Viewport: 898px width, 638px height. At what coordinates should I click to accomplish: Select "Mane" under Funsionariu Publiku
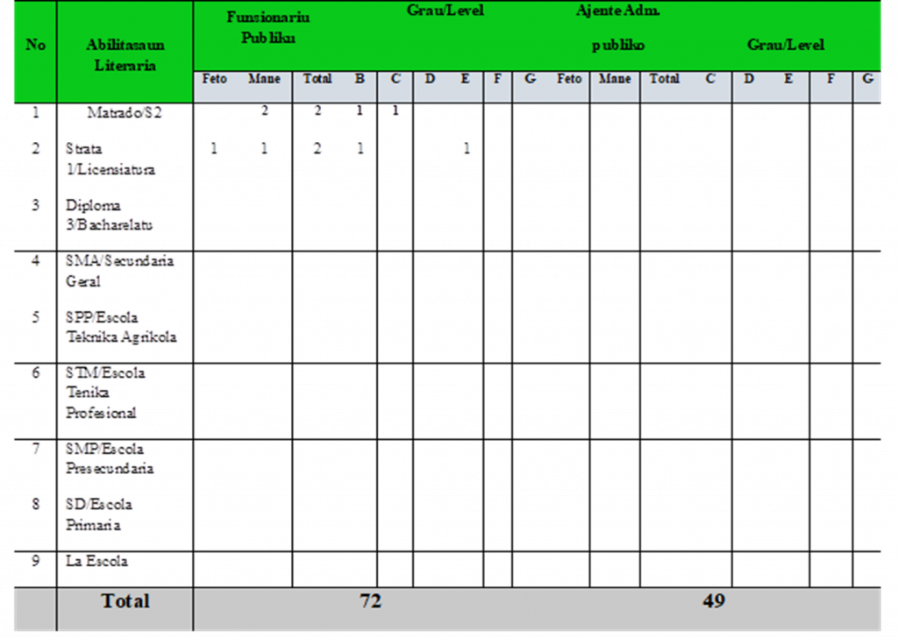pyautogui.click(x=264, y=79)
